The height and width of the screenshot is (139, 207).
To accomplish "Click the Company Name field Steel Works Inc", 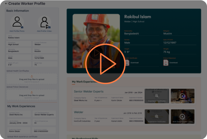I will coord(19,114).
